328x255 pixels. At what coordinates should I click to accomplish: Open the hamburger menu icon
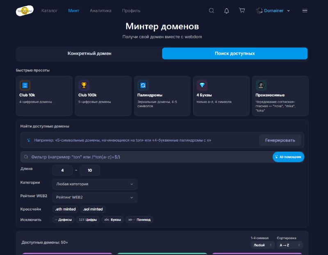[x=305, y=11]
